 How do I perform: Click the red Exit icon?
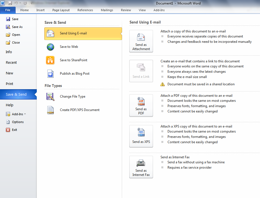pos(8,130)
